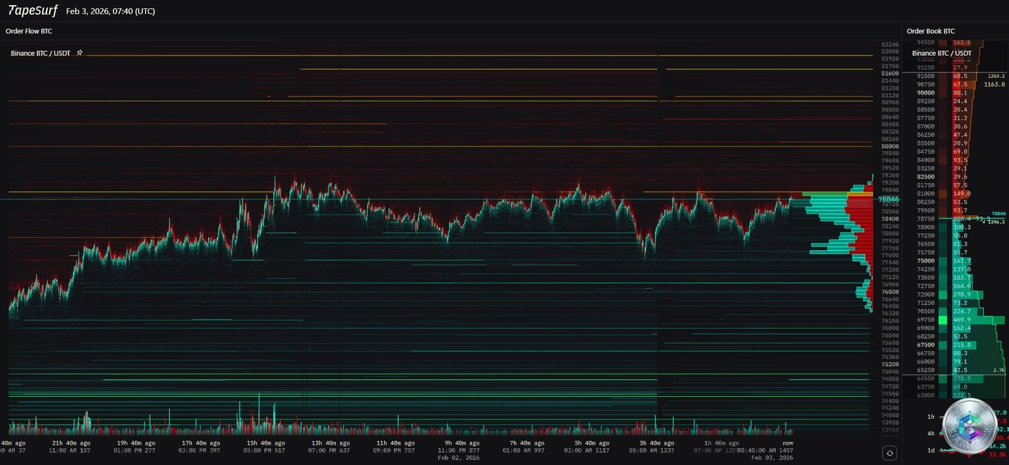Click the '21h 40m ago' time axis label

70,443
